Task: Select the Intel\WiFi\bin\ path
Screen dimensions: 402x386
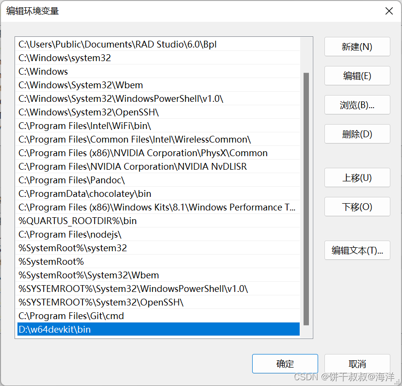Action: pyautogui.click(x=159, y=126)
